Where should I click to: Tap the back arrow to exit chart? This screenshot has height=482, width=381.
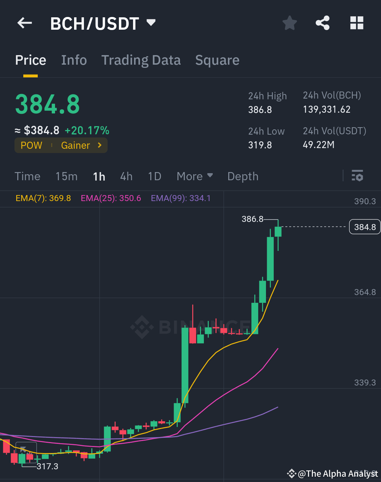coord(24,23)
